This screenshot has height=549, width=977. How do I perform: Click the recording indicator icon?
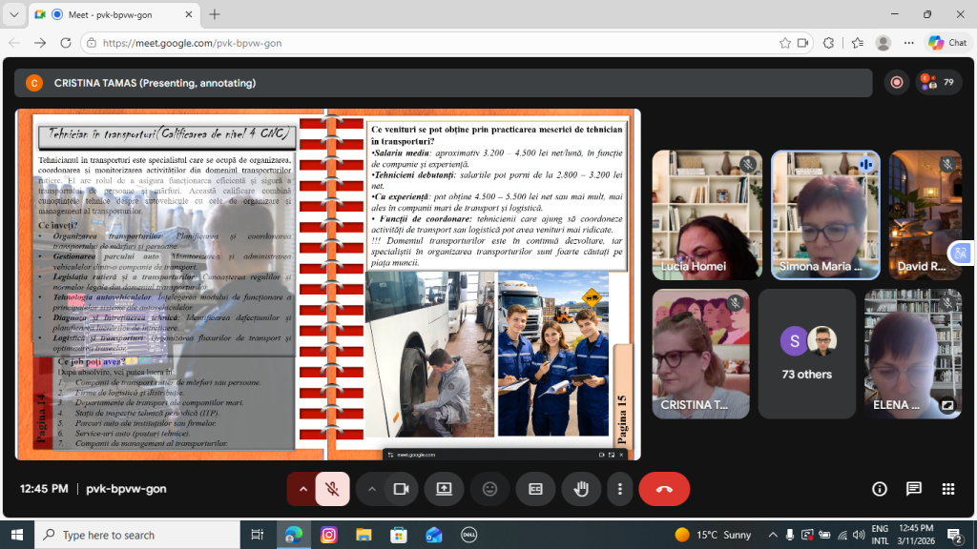pyautogui.click(x=896, y=83)
